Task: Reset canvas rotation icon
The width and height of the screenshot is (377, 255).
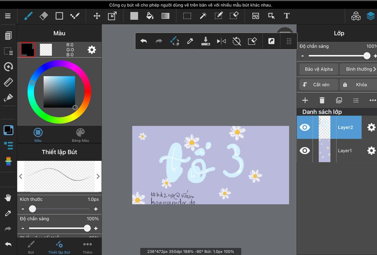Action: (x=237, y=41)
